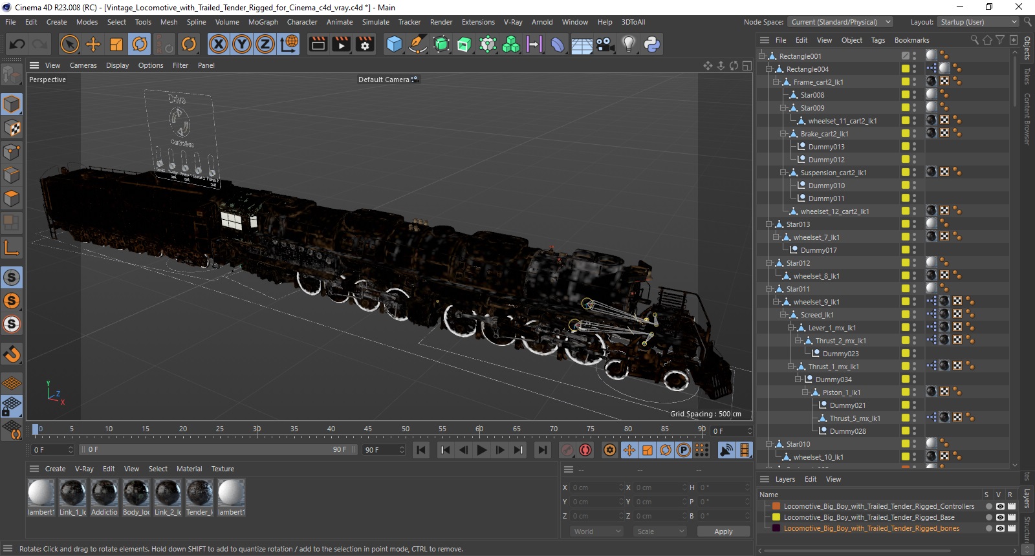The image size is (1035, 556).
Task: Open Layers panel Edit menu
Action: [x=811, y=479]
